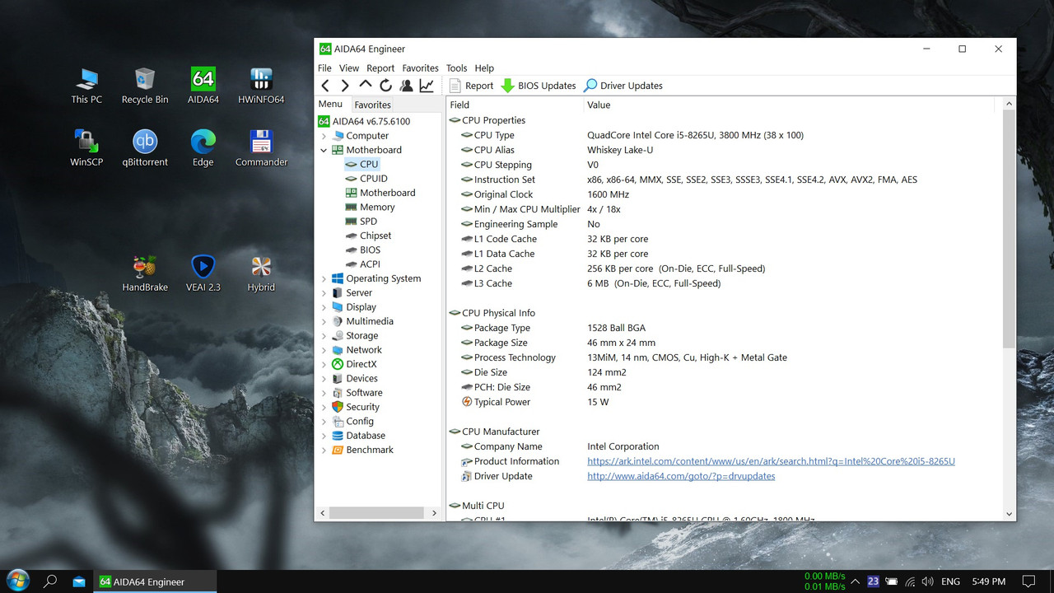Open the ark.intel.com product information link

click(771, 461)
